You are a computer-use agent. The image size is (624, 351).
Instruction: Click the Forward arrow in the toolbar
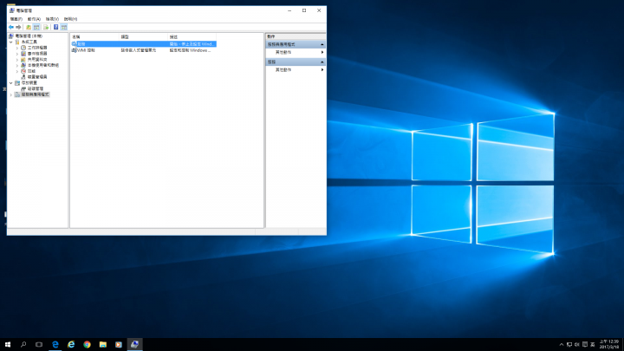[x=18, y=27]
